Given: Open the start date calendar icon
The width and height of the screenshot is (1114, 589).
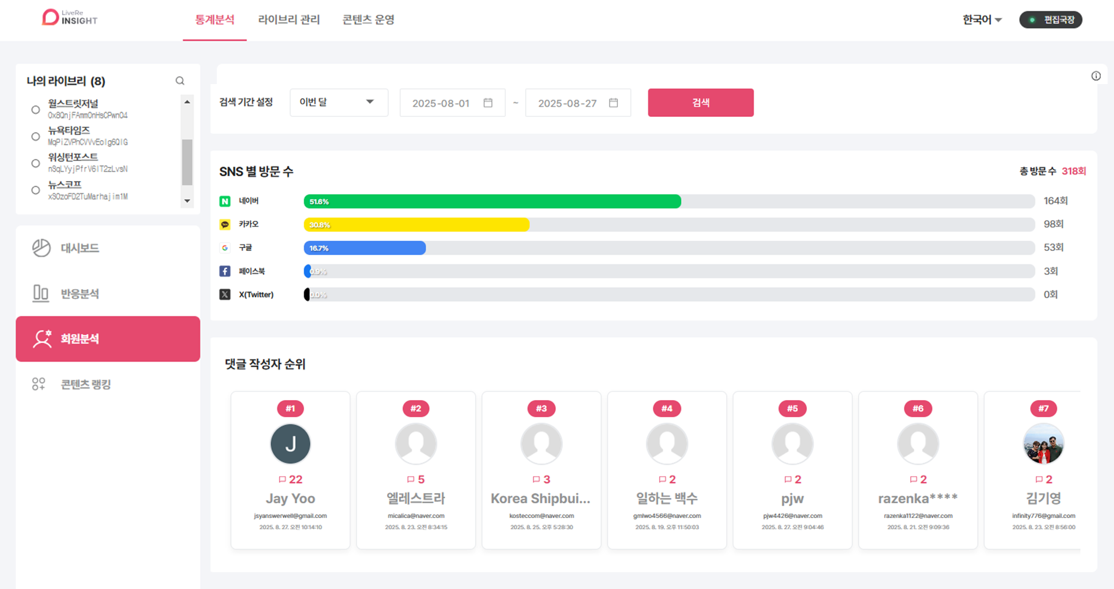Looking at the screenshot, I should tap(488, 103).
